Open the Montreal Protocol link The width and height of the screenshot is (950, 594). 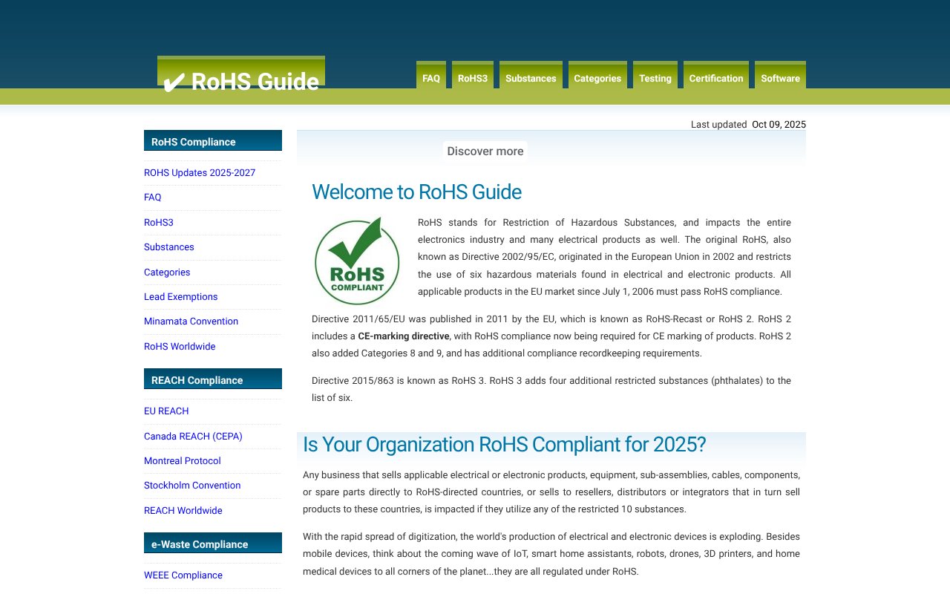pos(183,460)
